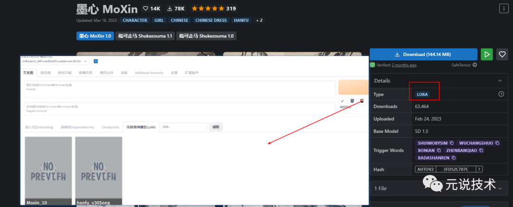This screenshot has width=513, height=207.
Task: Click the orange generate button
Action: (x=353, y=87)
